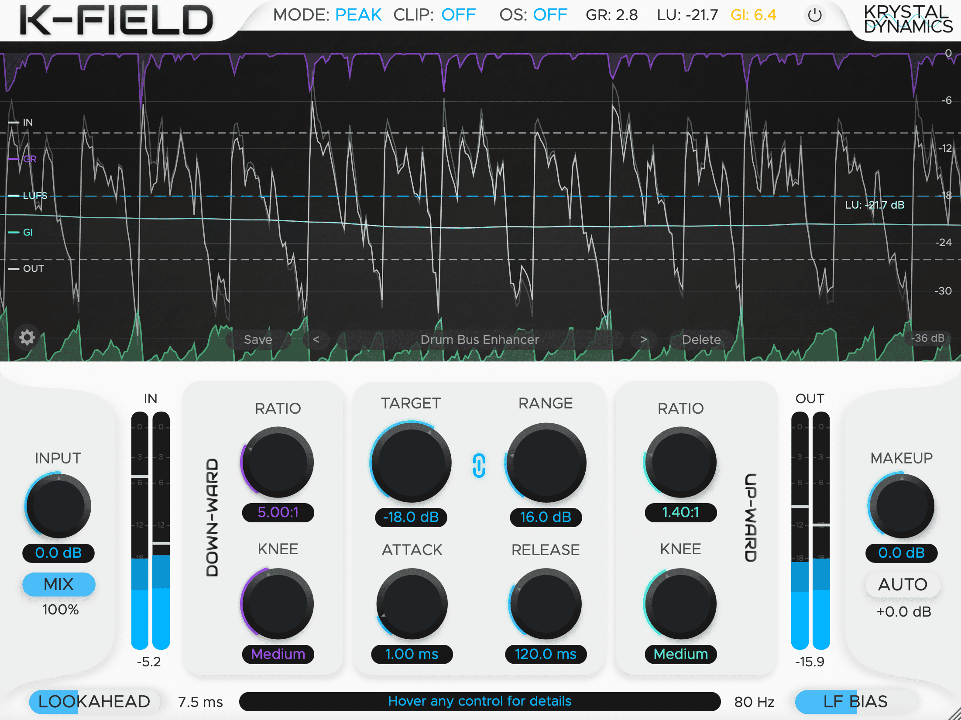Image resolution: width=961 pixels, height=720 pixels.
Task: Click the TARGET knob
Action: point(411,462)
